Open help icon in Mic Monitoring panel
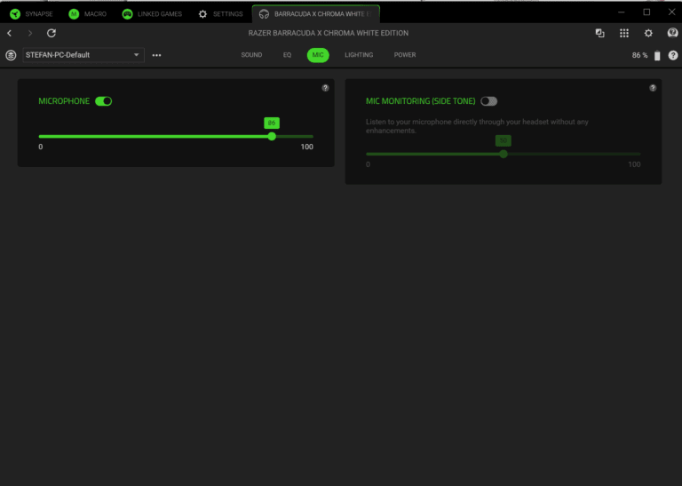682x486 pixels. point(653,88)
